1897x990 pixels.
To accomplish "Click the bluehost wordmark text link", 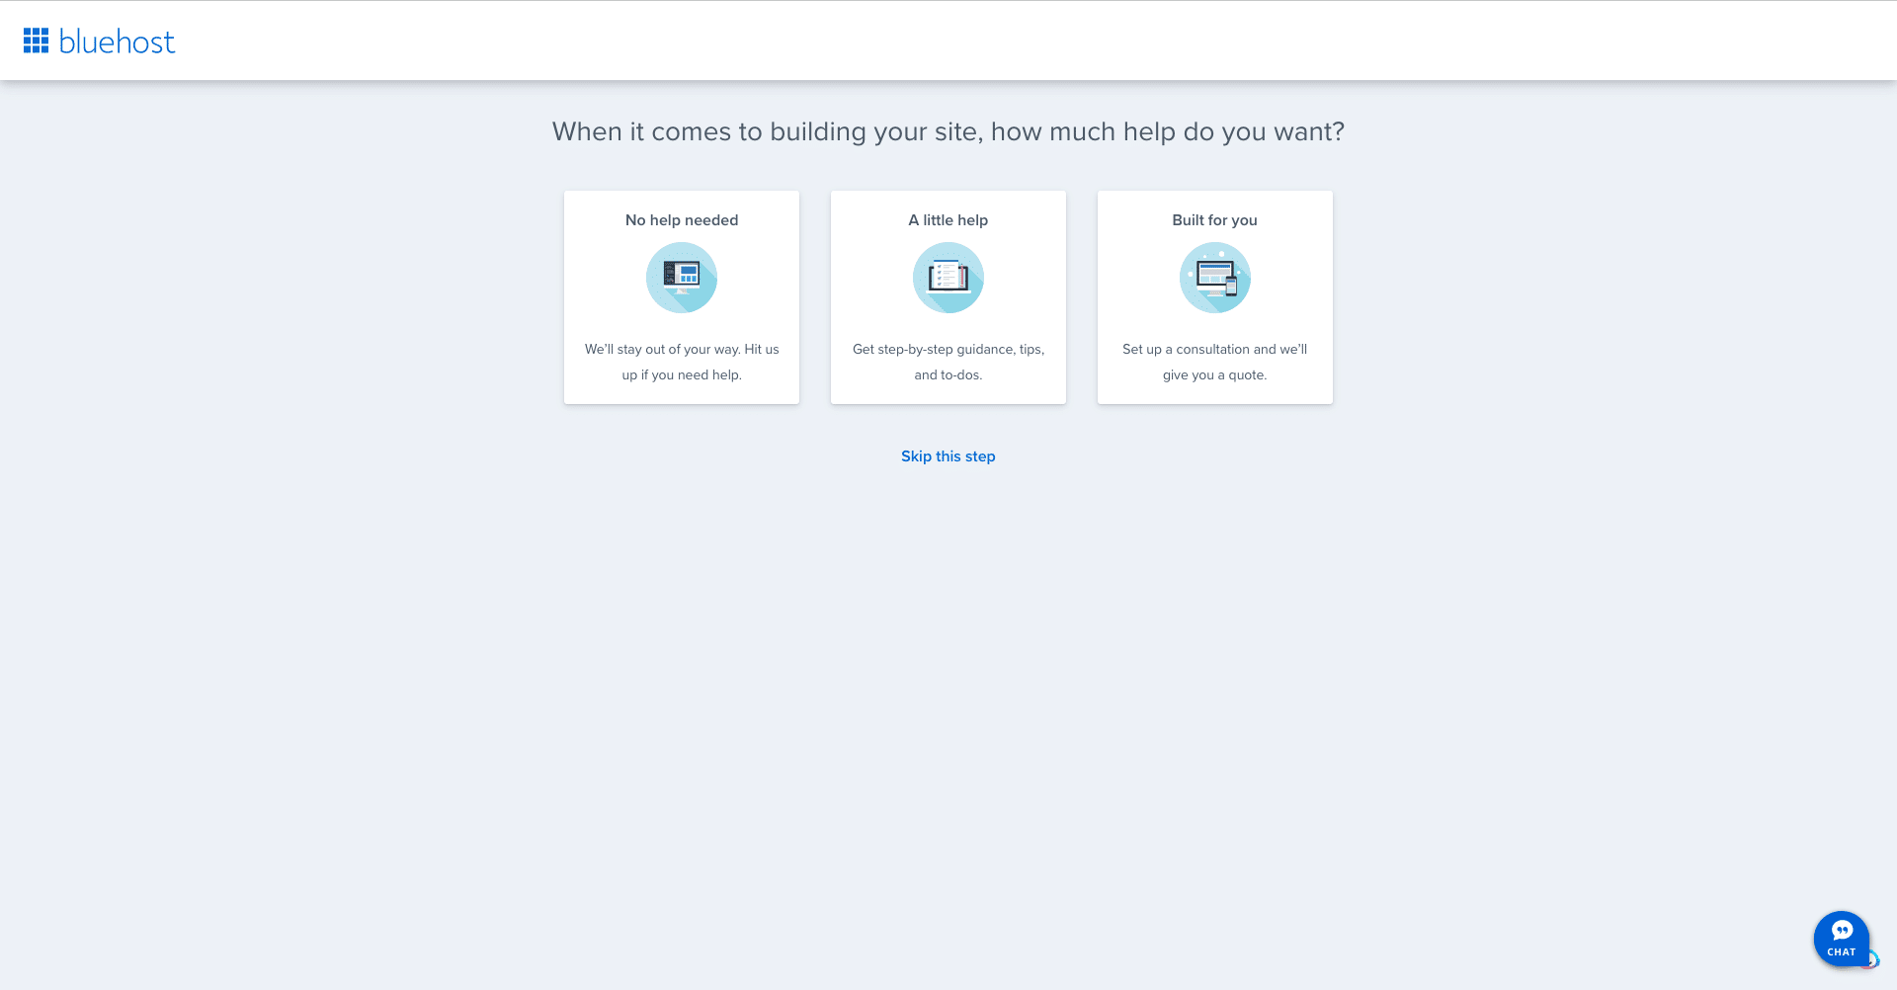I will (117, 41).
